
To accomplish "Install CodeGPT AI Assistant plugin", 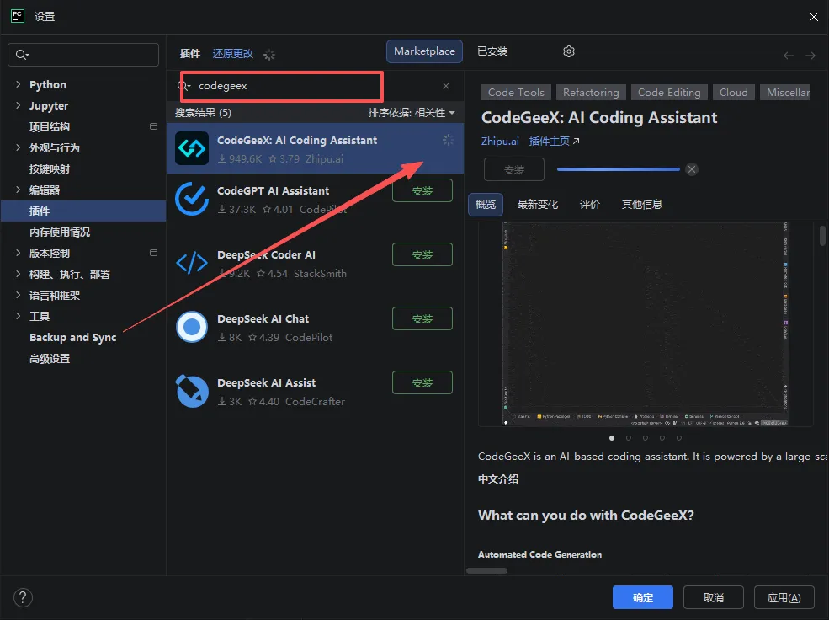I will pyautogui.click(x=422, y=190).
